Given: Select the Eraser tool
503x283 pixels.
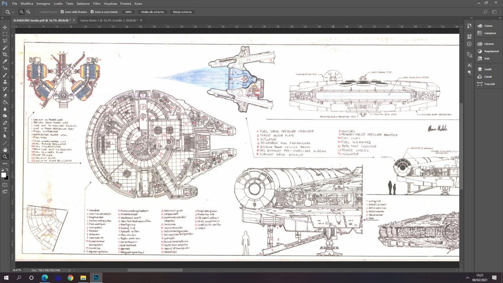Looking at the screenshot, I should pos(5,96).
